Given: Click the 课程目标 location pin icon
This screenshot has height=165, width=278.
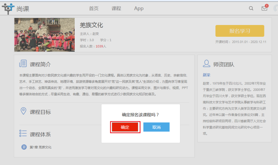Looking at the screenshot, I should 23,111.
